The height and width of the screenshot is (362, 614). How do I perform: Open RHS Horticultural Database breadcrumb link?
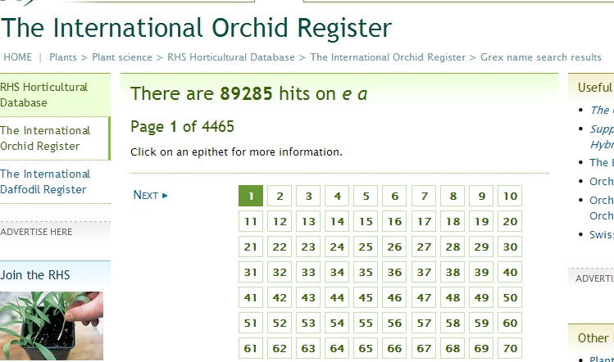point(231,57)
